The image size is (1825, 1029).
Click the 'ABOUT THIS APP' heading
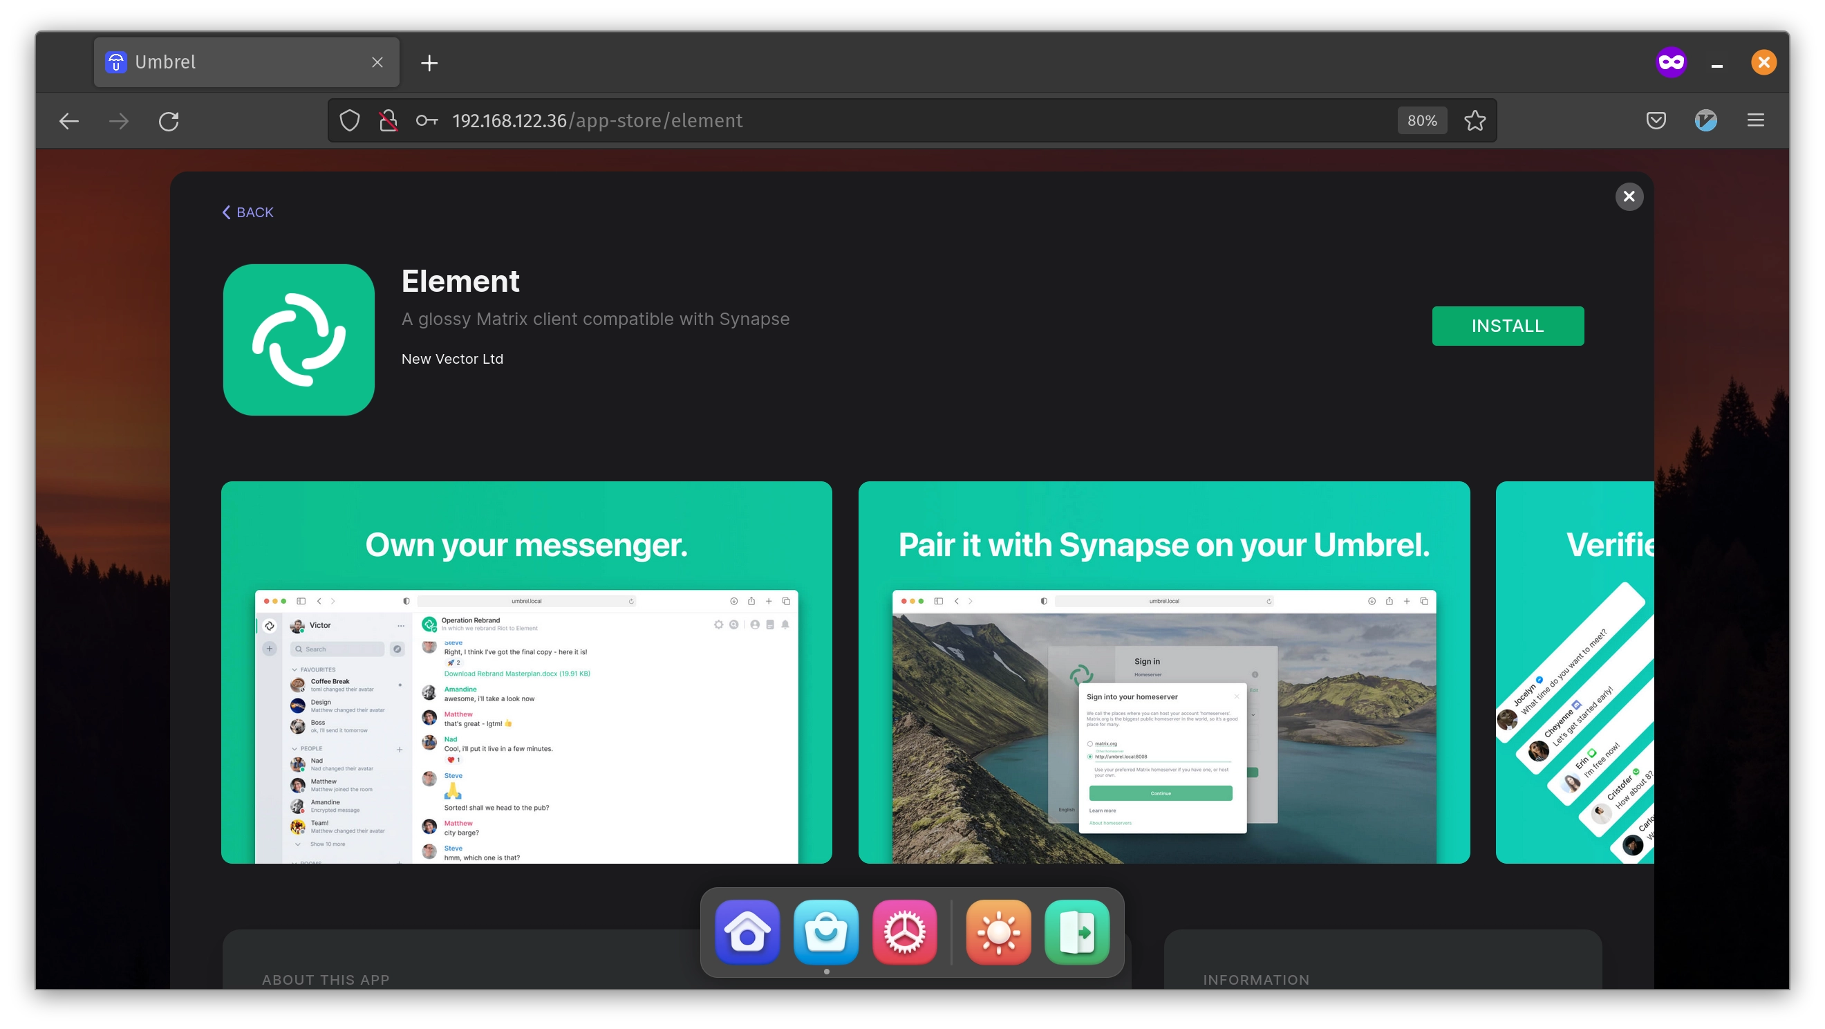pyautogui.click(x=326, y=979)
